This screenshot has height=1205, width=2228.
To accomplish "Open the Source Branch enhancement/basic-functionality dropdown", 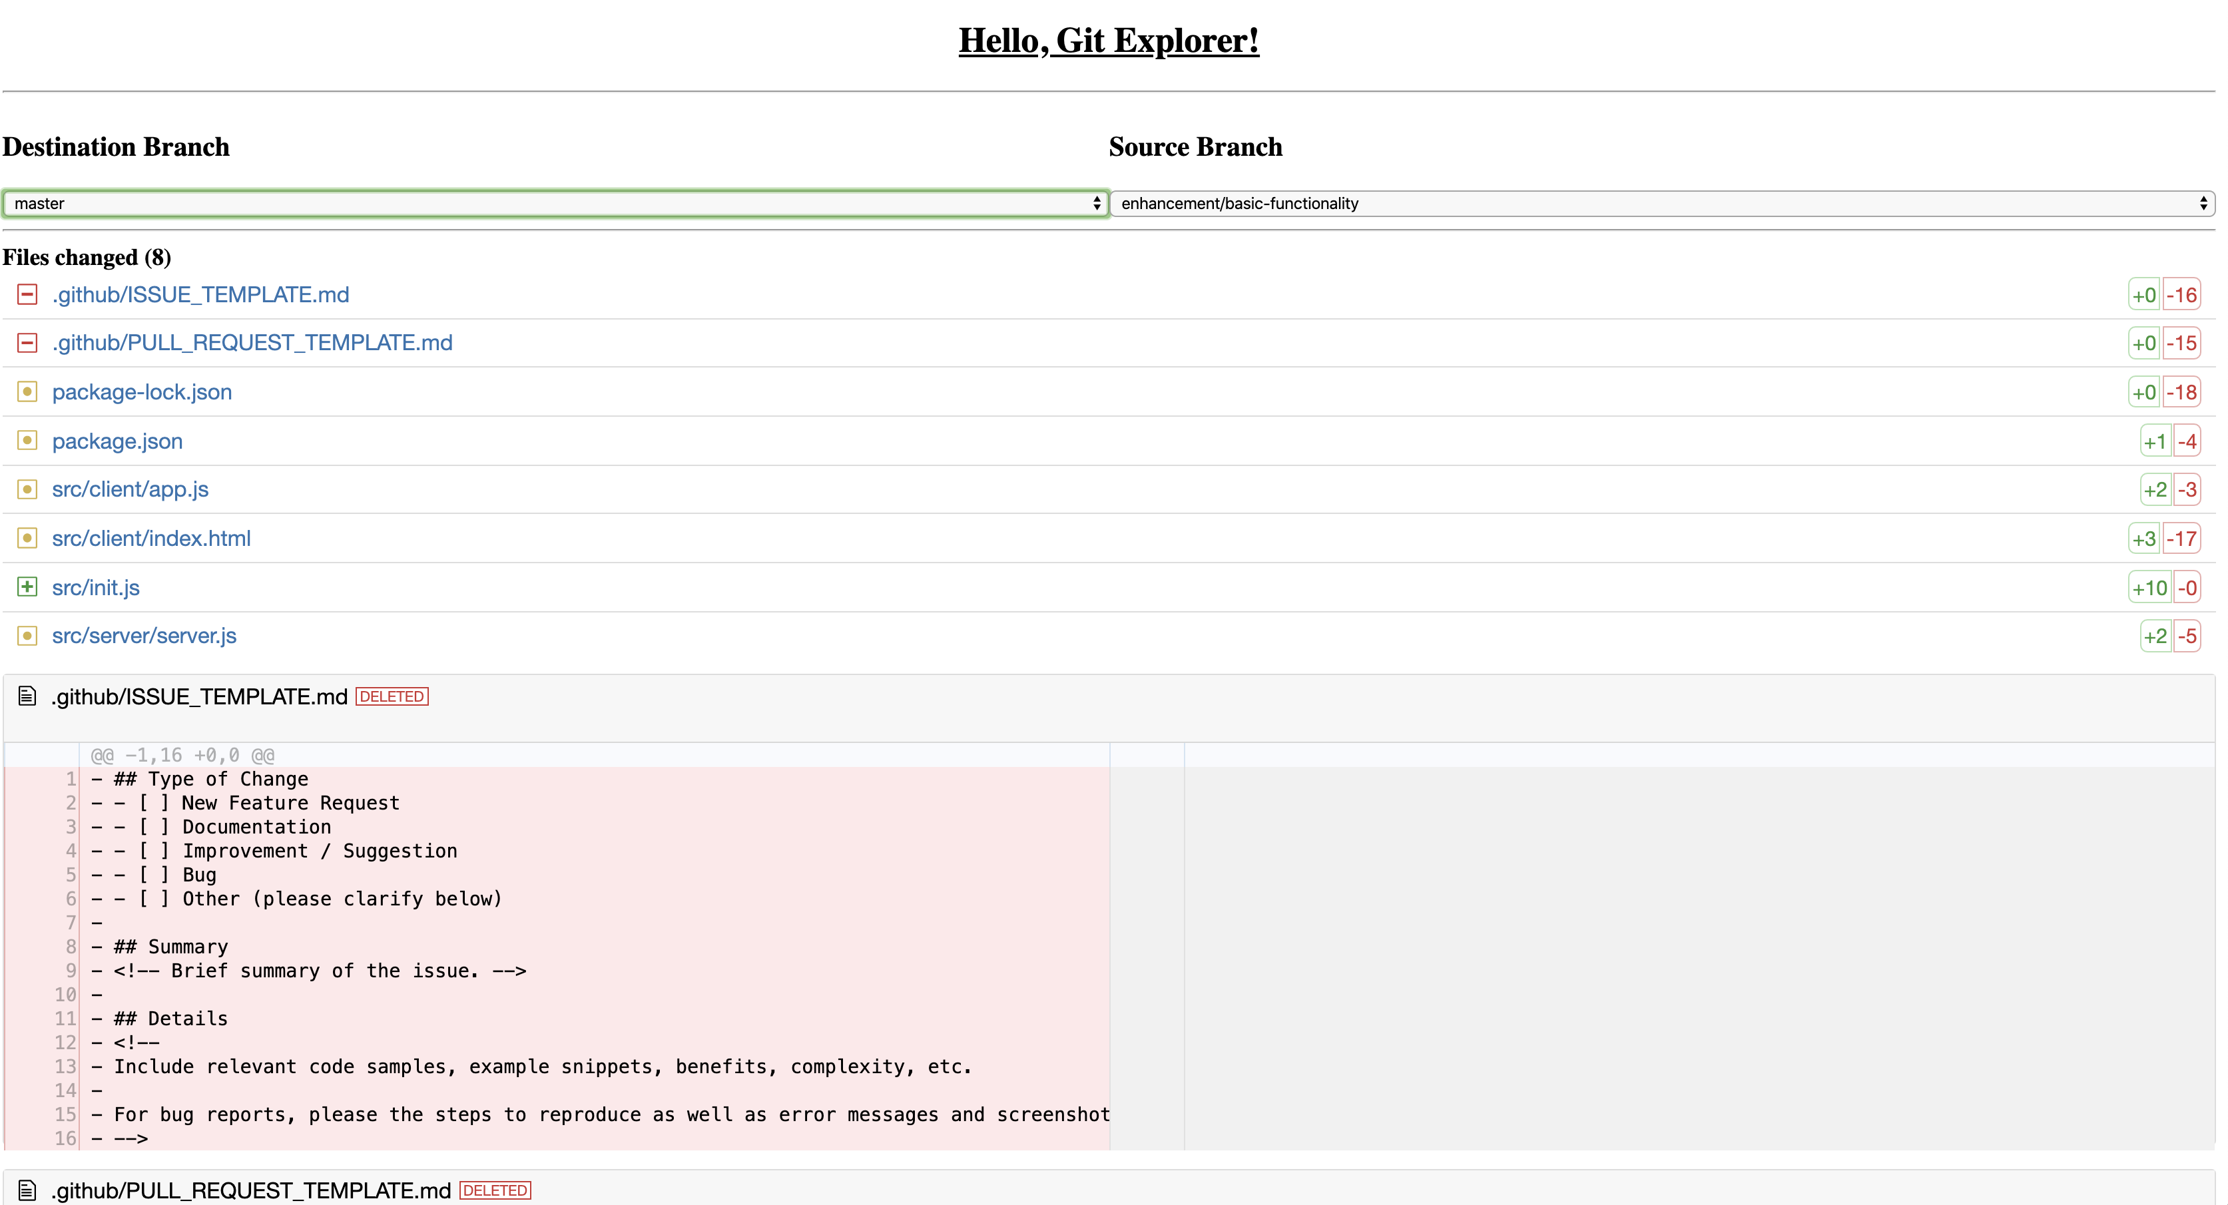I will (x=1661, y=203).
